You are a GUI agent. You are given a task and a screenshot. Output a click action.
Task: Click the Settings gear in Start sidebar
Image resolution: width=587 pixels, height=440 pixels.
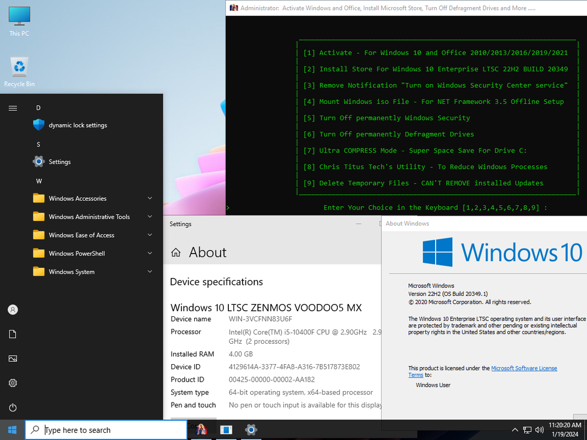(x=13, y=383)
